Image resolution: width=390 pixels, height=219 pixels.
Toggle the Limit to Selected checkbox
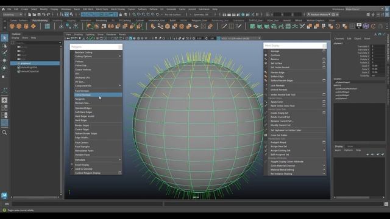pos(72,169)
